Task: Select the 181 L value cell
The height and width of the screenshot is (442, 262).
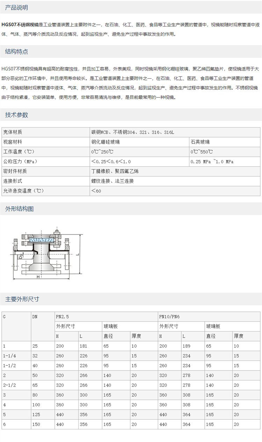Action: (90, 346)
